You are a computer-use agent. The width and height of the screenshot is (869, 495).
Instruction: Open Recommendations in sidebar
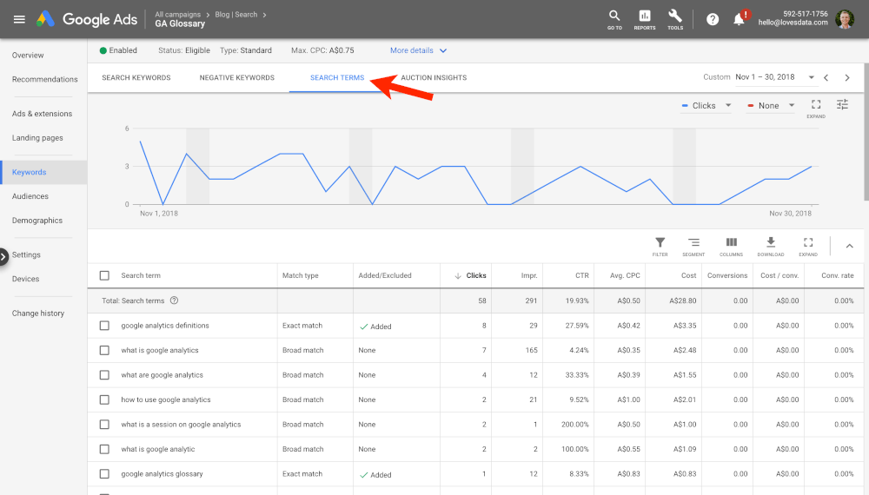tap(45, 79)
